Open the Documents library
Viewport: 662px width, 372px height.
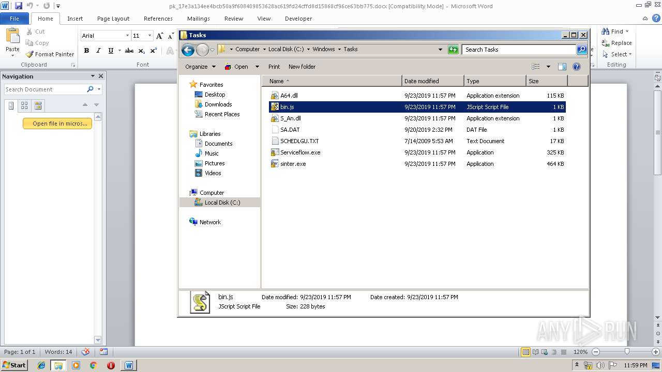tap(218, 144)
